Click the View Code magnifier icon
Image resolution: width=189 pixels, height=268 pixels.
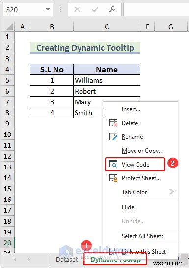click(x=113, y=164)
